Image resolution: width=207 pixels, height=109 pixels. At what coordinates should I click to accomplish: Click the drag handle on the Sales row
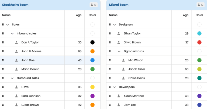(3, 25)
